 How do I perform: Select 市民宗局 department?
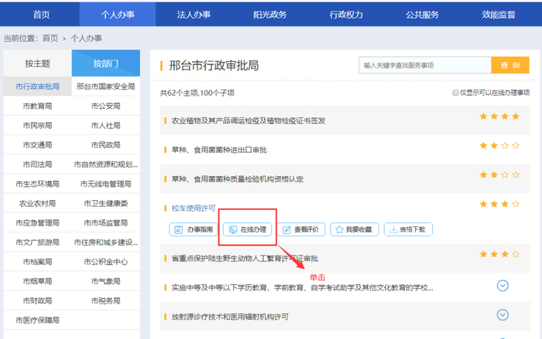[37, 126]
